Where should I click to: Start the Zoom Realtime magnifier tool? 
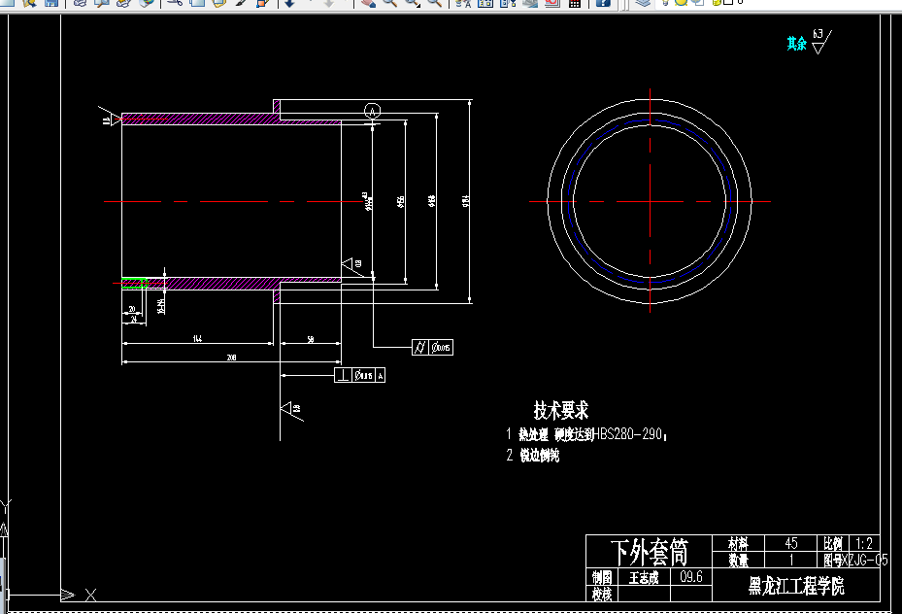point(390,2)
